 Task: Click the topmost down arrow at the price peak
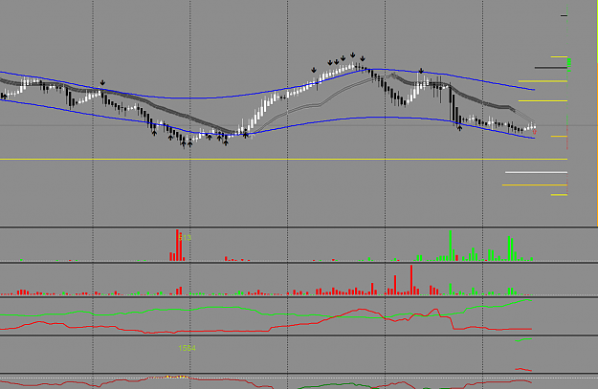point(353,55)
